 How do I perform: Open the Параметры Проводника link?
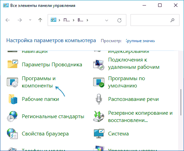click(x=52, y=65)
